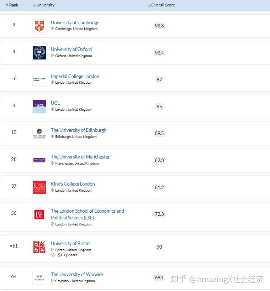The image size is (270, 291).
Task: Open The University of Edinburgh link
Action: 79,130
